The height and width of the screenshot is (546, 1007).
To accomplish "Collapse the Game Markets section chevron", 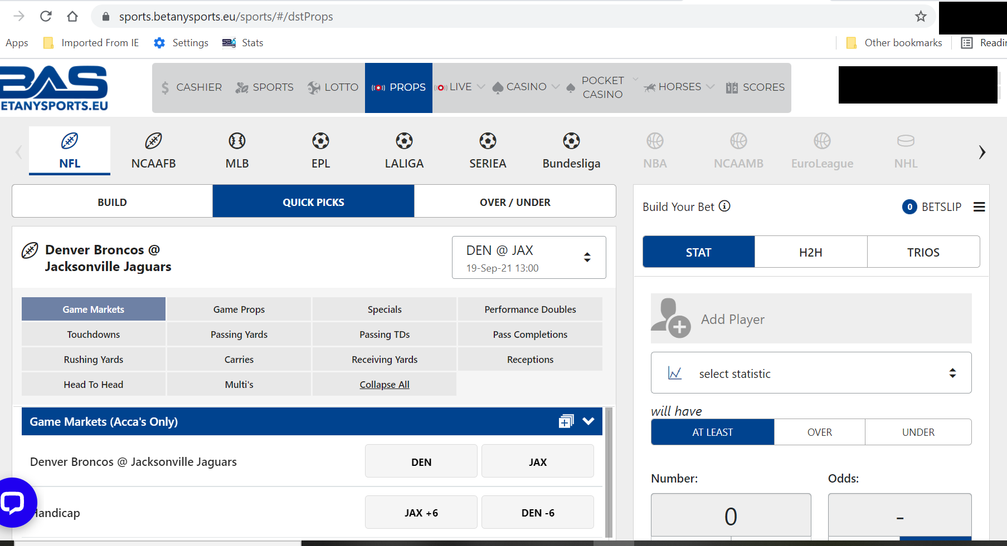I will [x=588, y=421].
